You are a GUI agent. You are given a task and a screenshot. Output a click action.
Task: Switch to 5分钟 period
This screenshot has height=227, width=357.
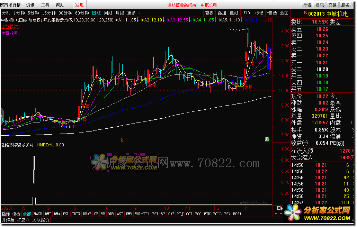34,13
